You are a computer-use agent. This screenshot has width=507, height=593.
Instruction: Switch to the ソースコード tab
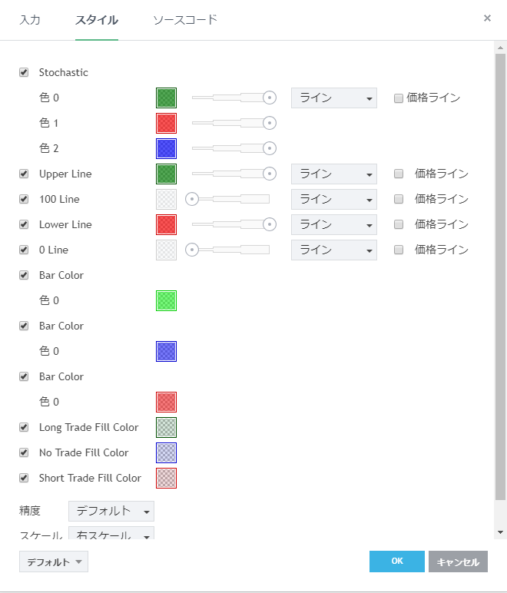click(x=185, y=19)
